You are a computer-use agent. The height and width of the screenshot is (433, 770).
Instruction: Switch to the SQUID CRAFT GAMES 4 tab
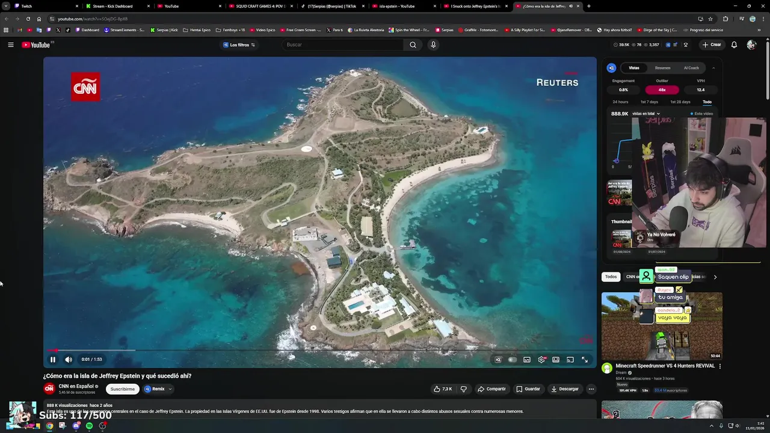pos(260,6)
